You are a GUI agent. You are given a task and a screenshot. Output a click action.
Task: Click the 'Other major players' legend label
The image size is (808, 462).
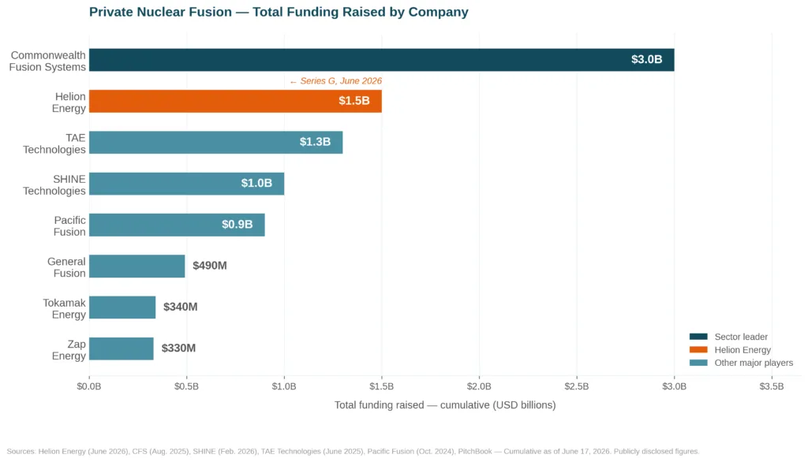(754, 363)
